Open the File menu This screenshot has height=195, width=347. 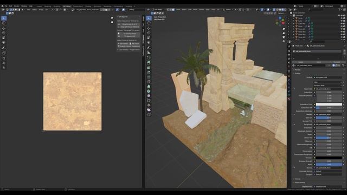(6, 6)
